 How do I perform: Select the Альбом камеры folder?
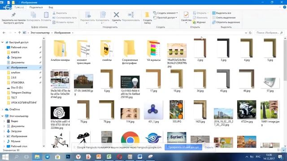60,51
